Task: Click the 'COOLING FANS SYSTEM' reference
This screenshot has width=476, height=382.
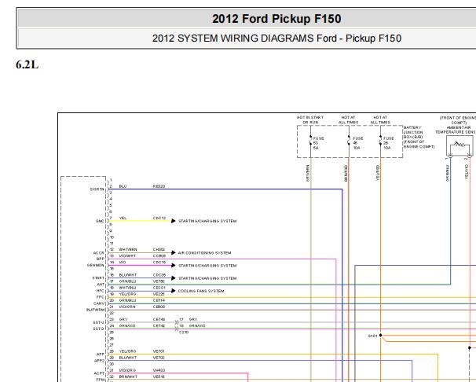Action: 201,291
